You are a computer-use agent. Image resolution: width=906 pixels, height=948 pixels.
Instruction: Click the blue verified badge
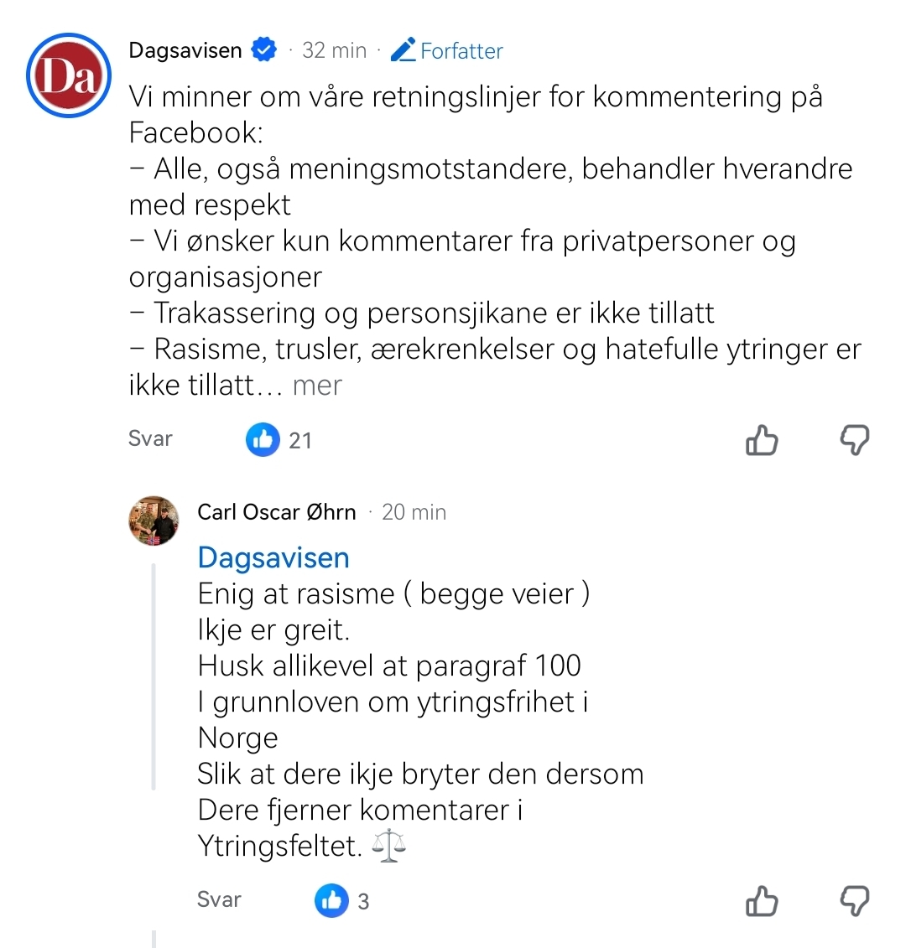[264, 50]
